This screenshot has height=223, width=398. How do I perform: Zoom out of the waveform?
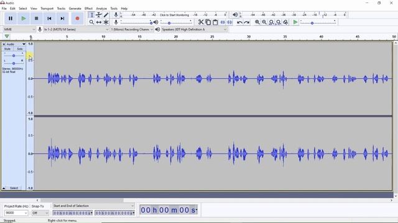pyautogui.click(x=264, y=22)
